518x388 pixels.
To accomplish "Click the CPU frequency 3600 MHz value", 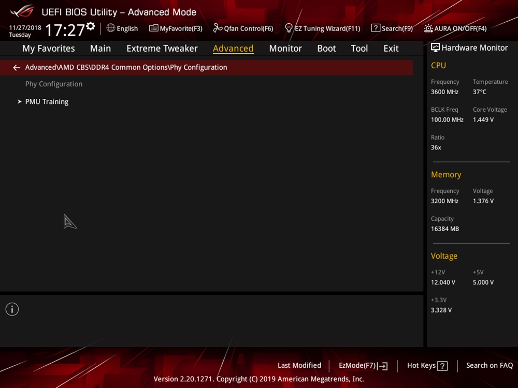I will [x=444, y=92].
